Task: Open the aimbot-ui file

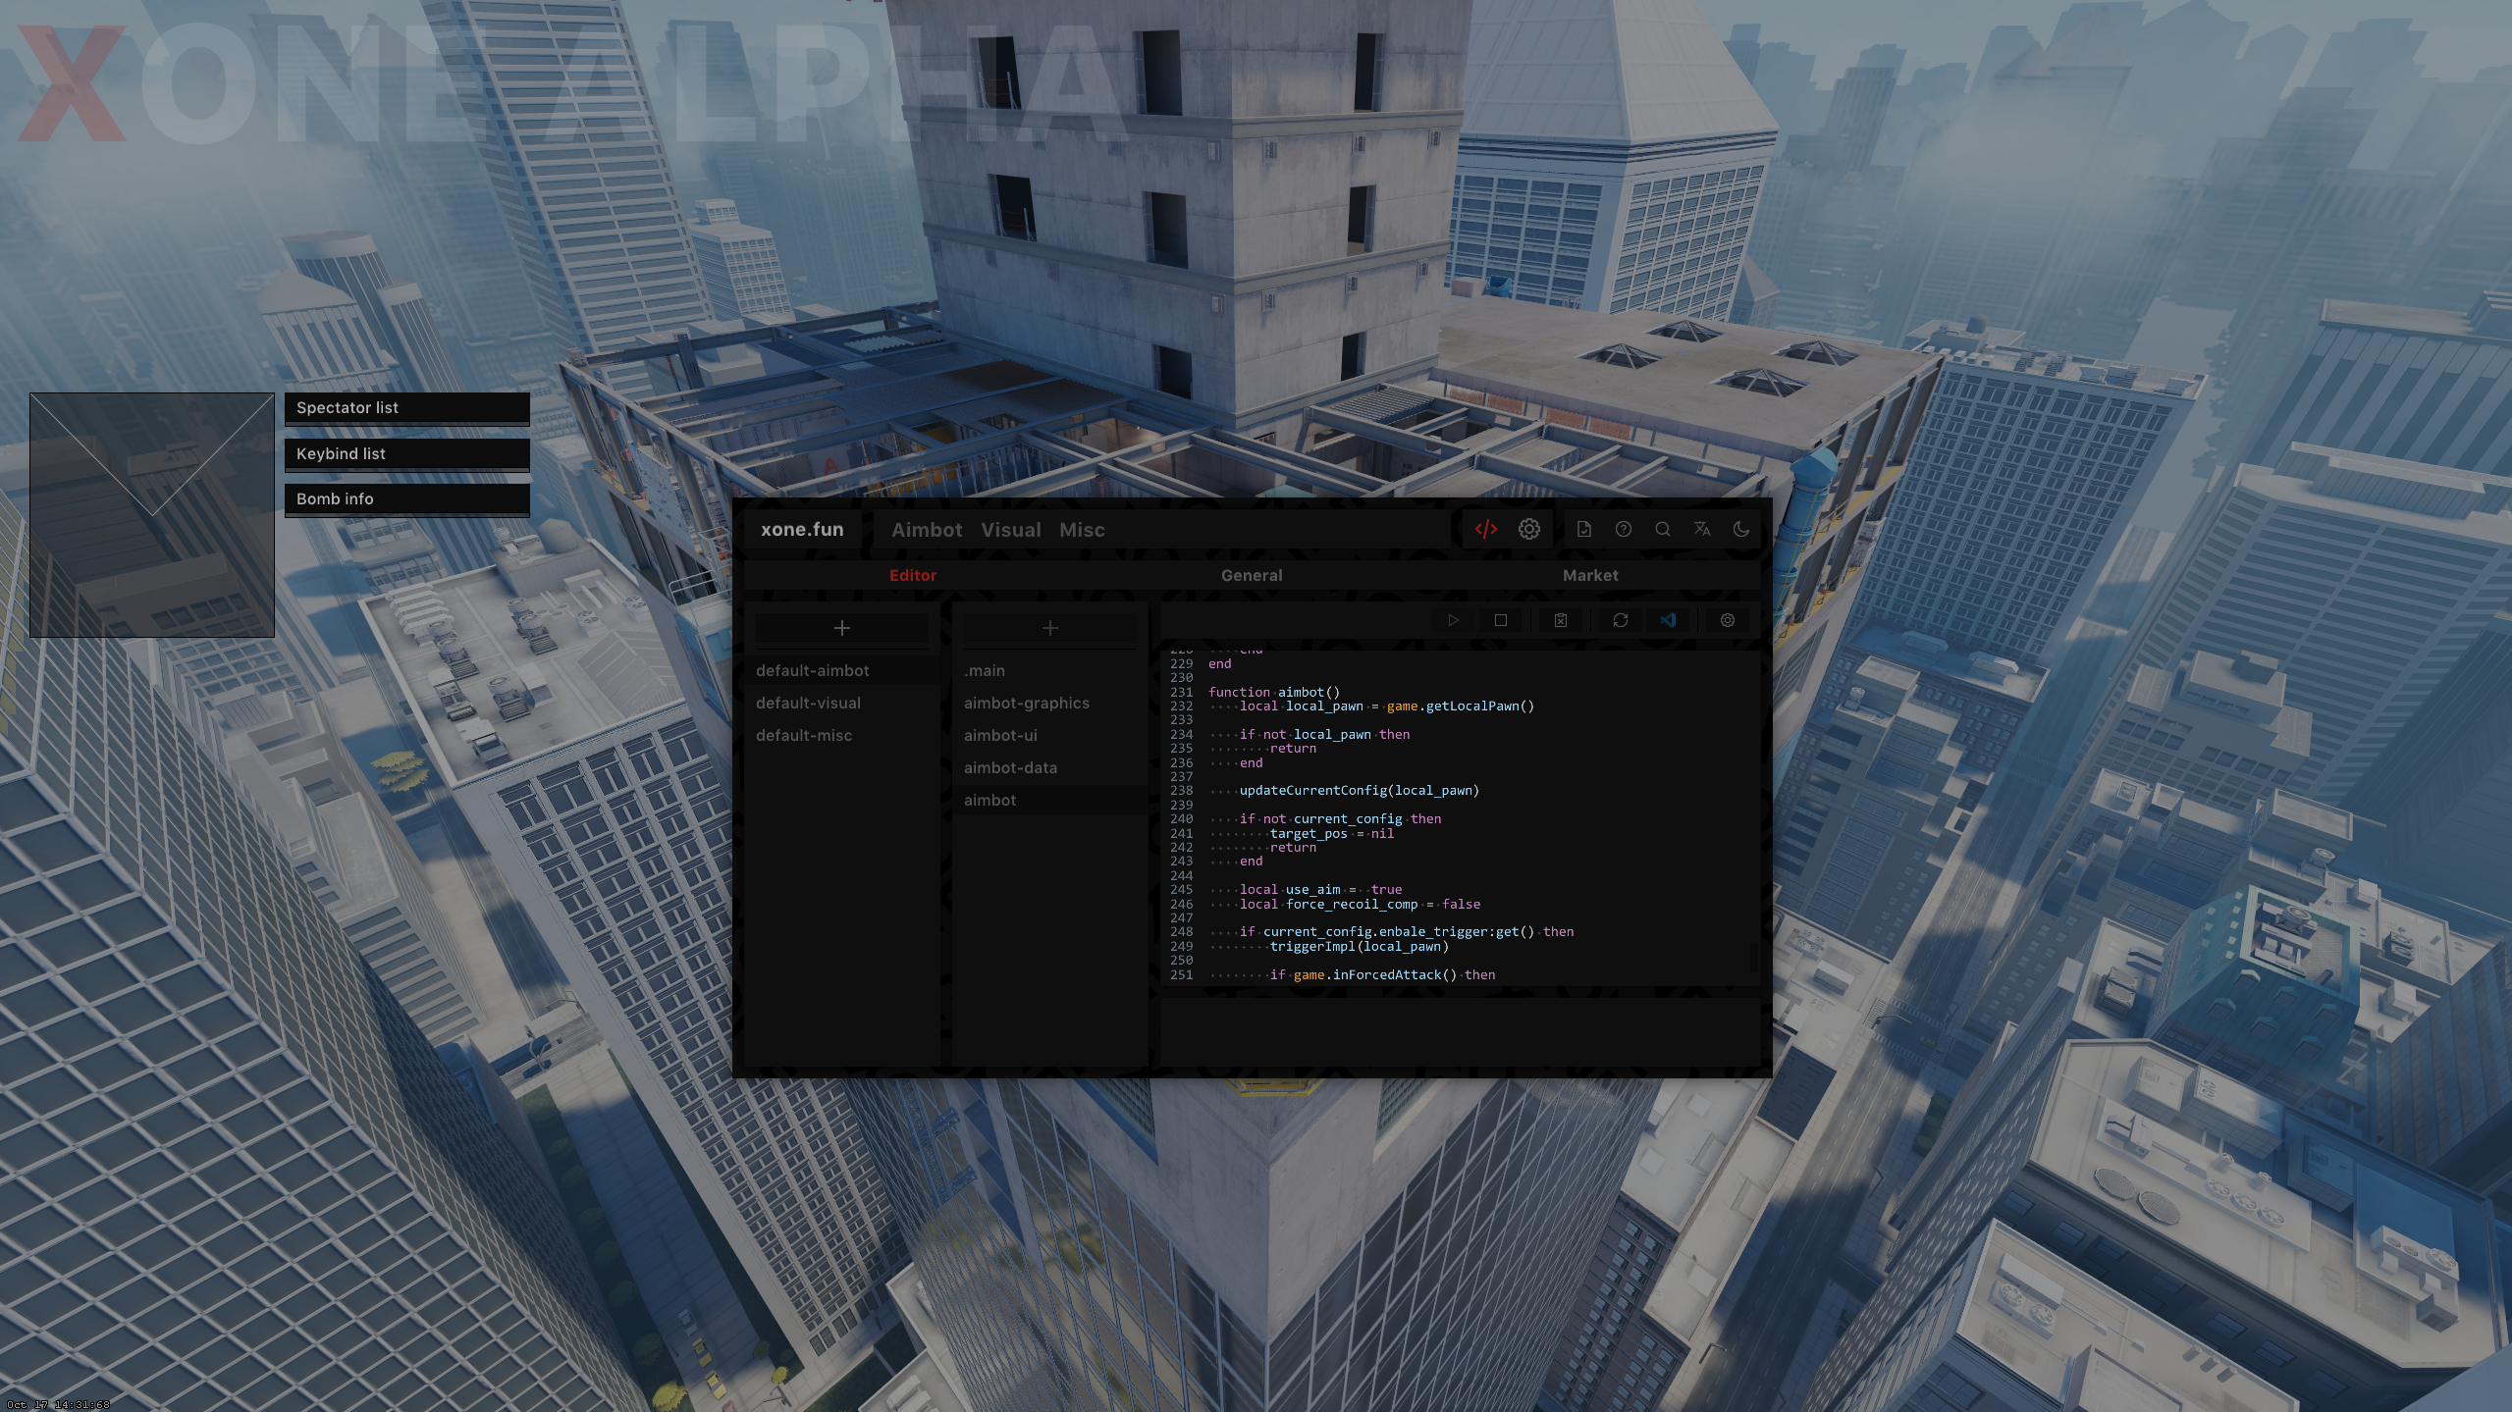Action: 999,735
